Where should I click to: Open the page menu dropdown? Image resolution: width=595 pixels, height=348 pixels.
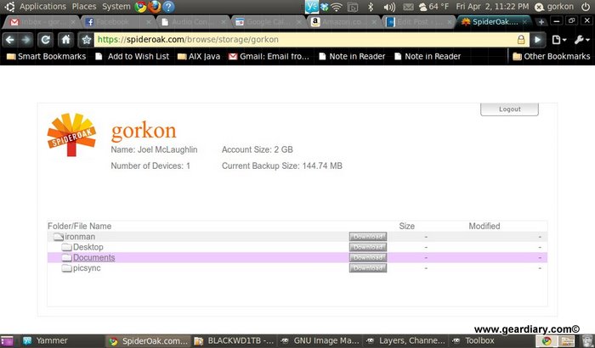pyautogui.click(x=559, y=39)
